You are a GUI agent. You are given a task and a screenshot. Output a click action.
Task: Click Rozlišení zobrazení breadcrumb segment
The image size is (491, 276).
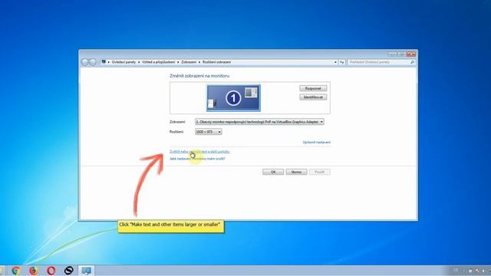pyautogui.click(x=216, y=62)
